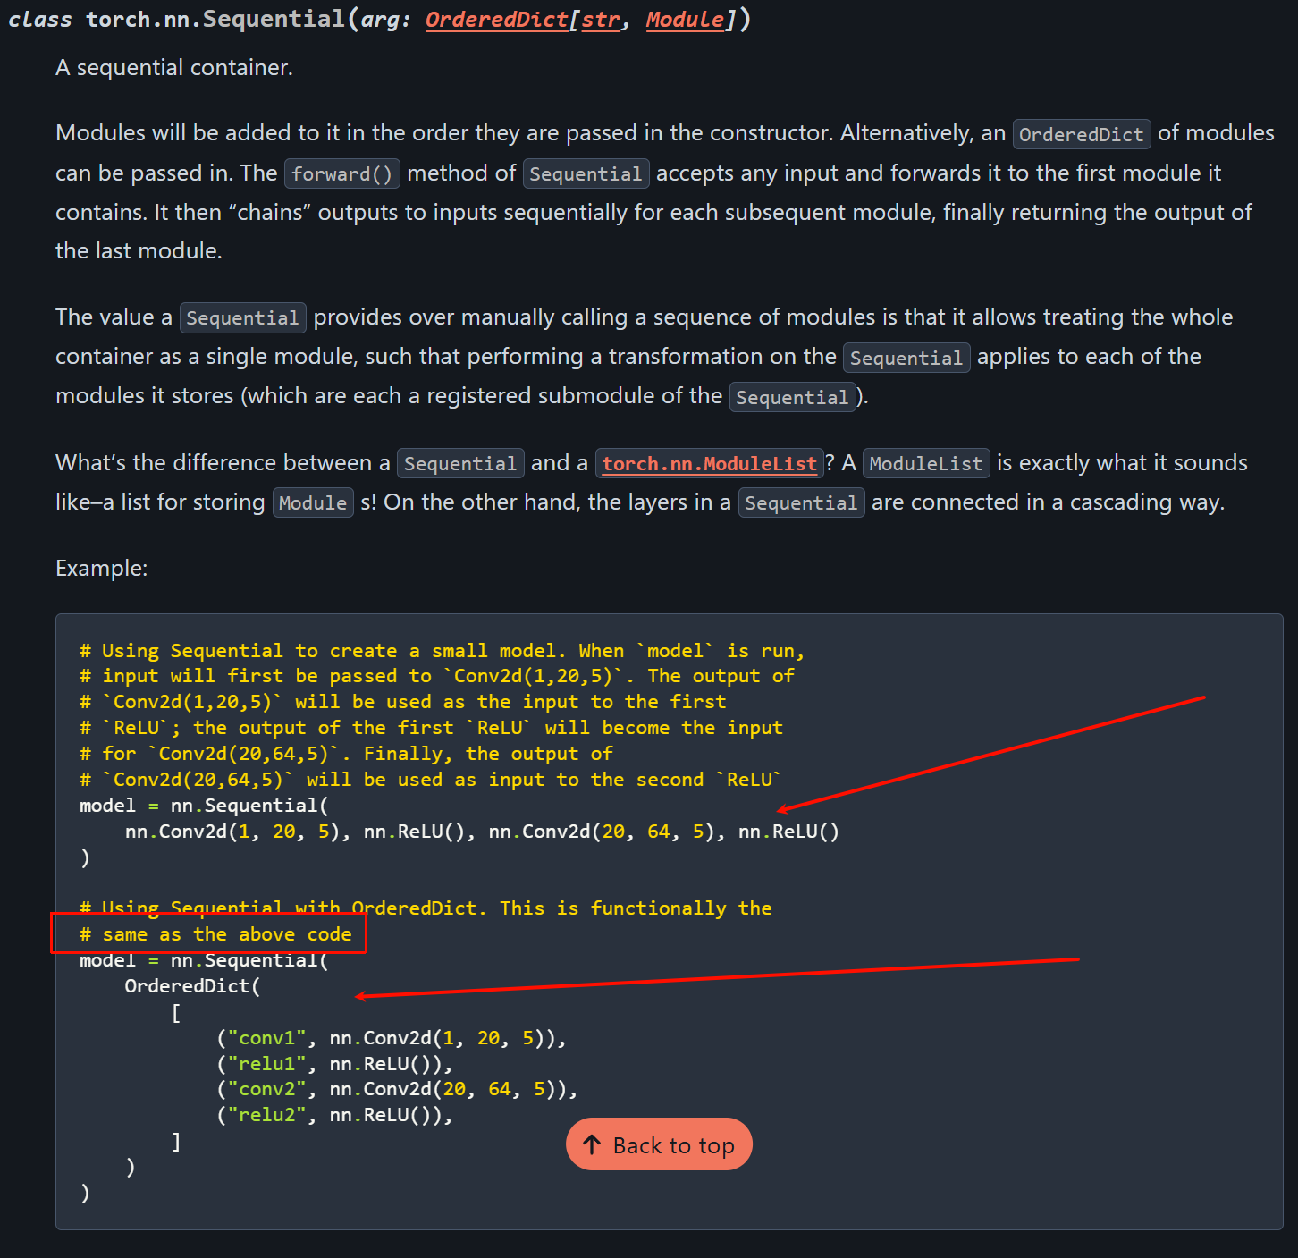Open the str type link in signature
Viewport: 1298px width, 1258px height.
click(x=601, y=20)
